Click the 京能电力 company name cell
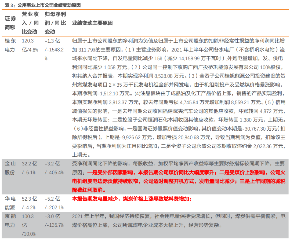This screenshot has width=290, height=239. coord(10,221)
